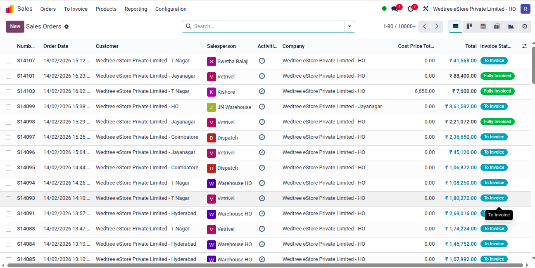
Task: Click activity clock for order S14097
Action: click(x=262, y=137)
